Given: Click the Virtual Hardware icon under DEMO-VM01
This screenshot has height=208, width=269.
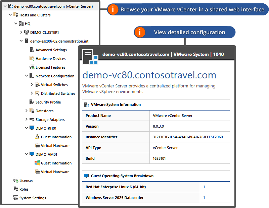Looking at the screenshot, I should point(37,171).
